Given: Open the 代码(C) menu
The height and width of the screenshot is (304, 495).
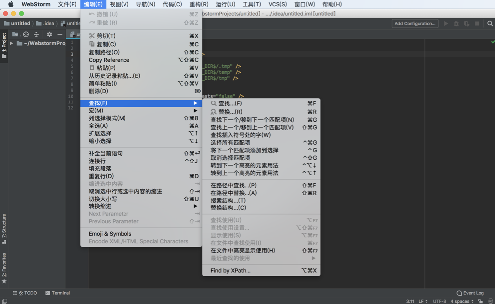Looking at the screenshot, I should 172,4.
